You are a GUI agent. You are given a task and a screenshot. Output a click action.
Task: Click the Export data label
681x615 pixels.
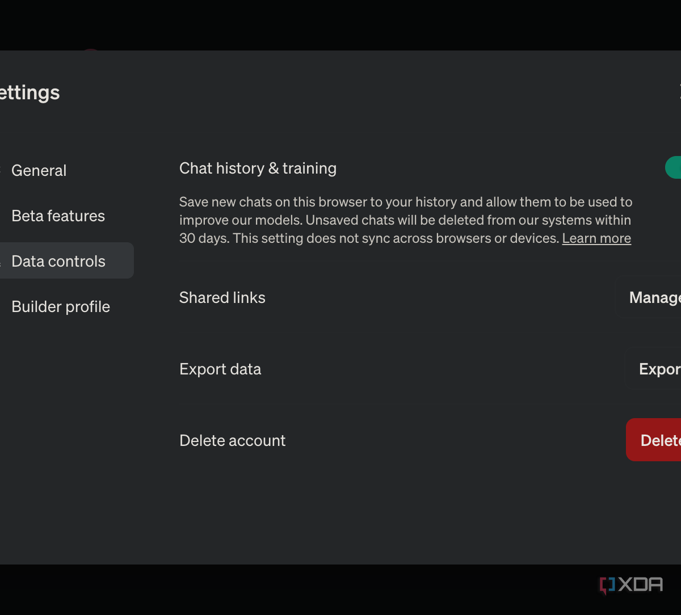[220, 369]
